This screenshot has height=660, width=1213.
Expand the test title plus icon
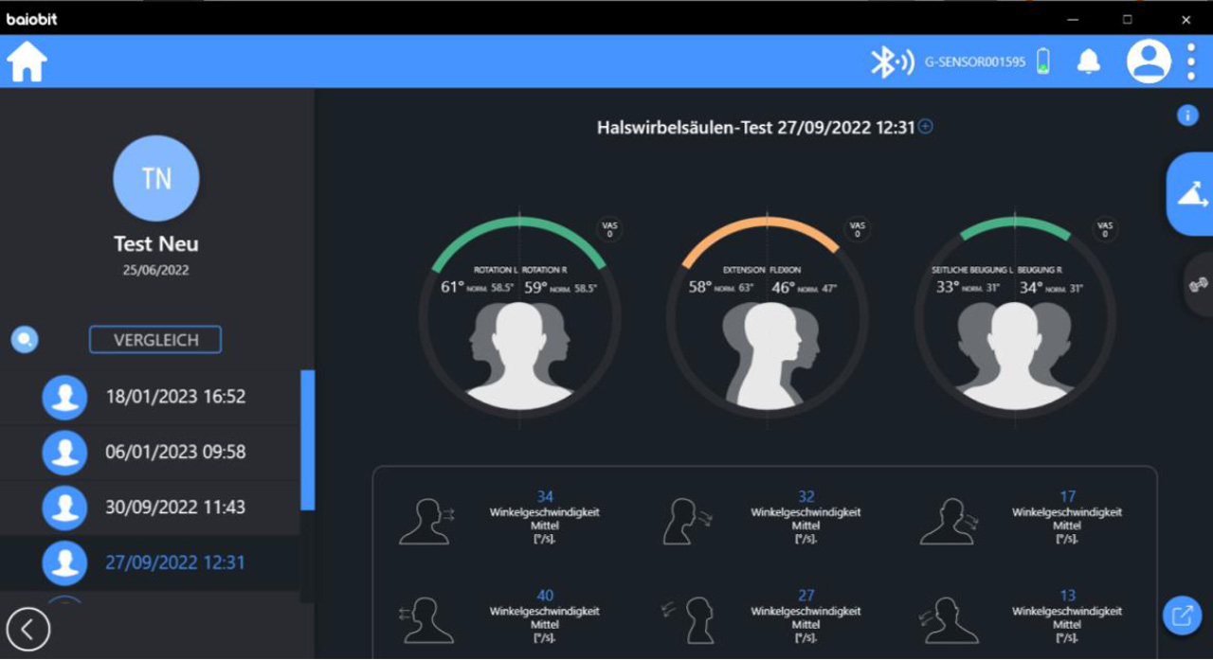click(926, 127)
